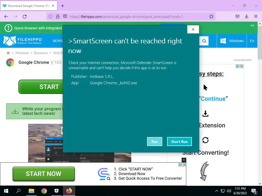Close the Download Google Chrome tab
Screen dimensions: 262x196
(x=53, y=6)
